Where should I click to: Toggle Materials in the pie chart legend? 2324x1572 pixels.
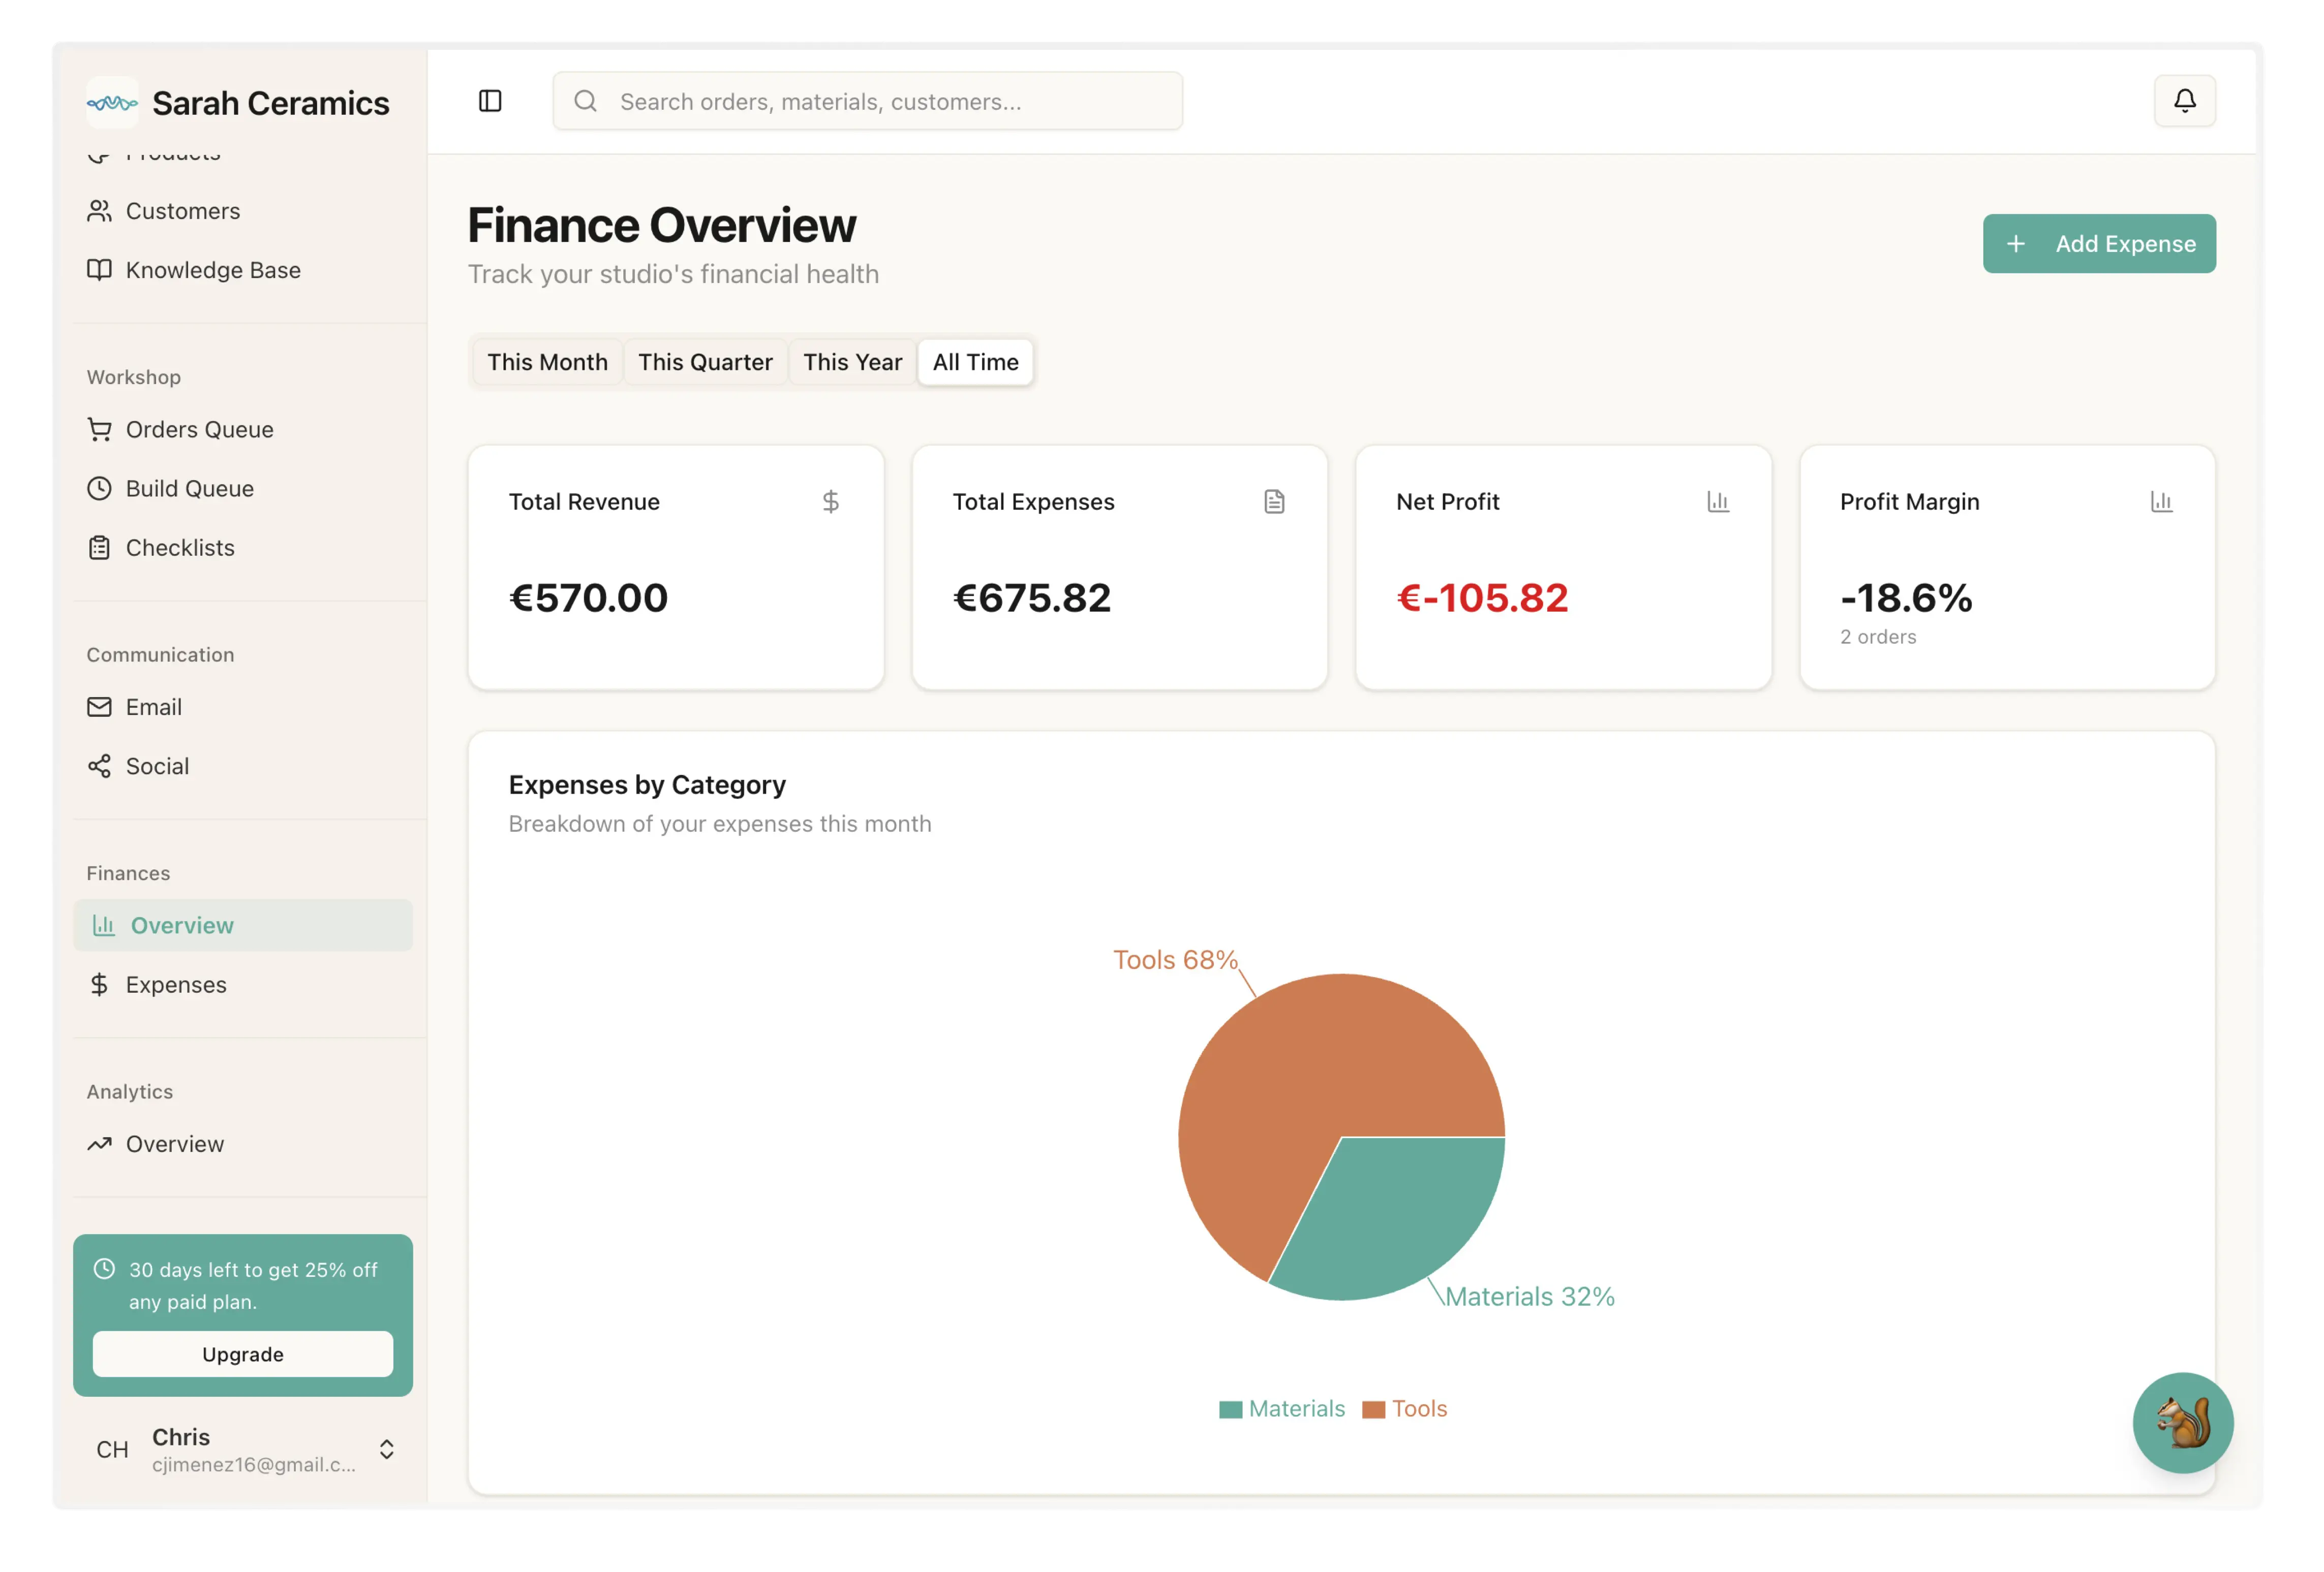coord(1283,1408)
